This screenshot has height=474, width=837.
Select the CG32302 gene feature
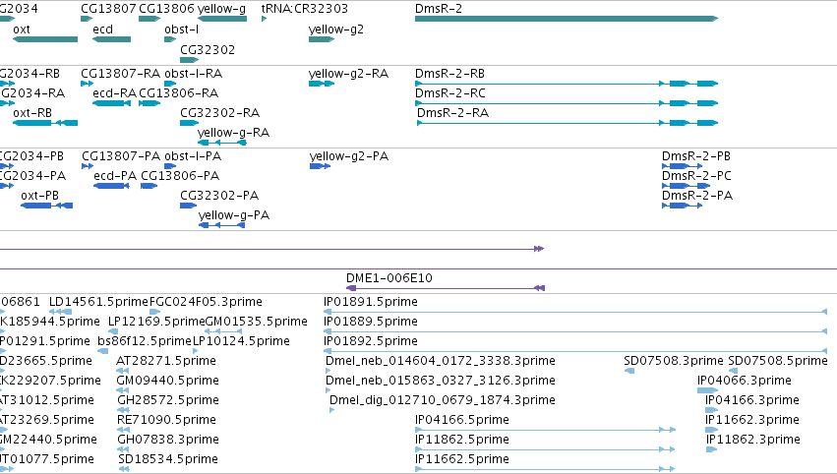tap(190, 60)
